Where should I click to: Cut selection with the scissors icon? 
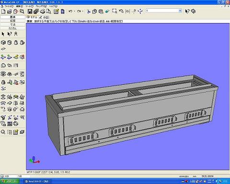coord(89,11)
